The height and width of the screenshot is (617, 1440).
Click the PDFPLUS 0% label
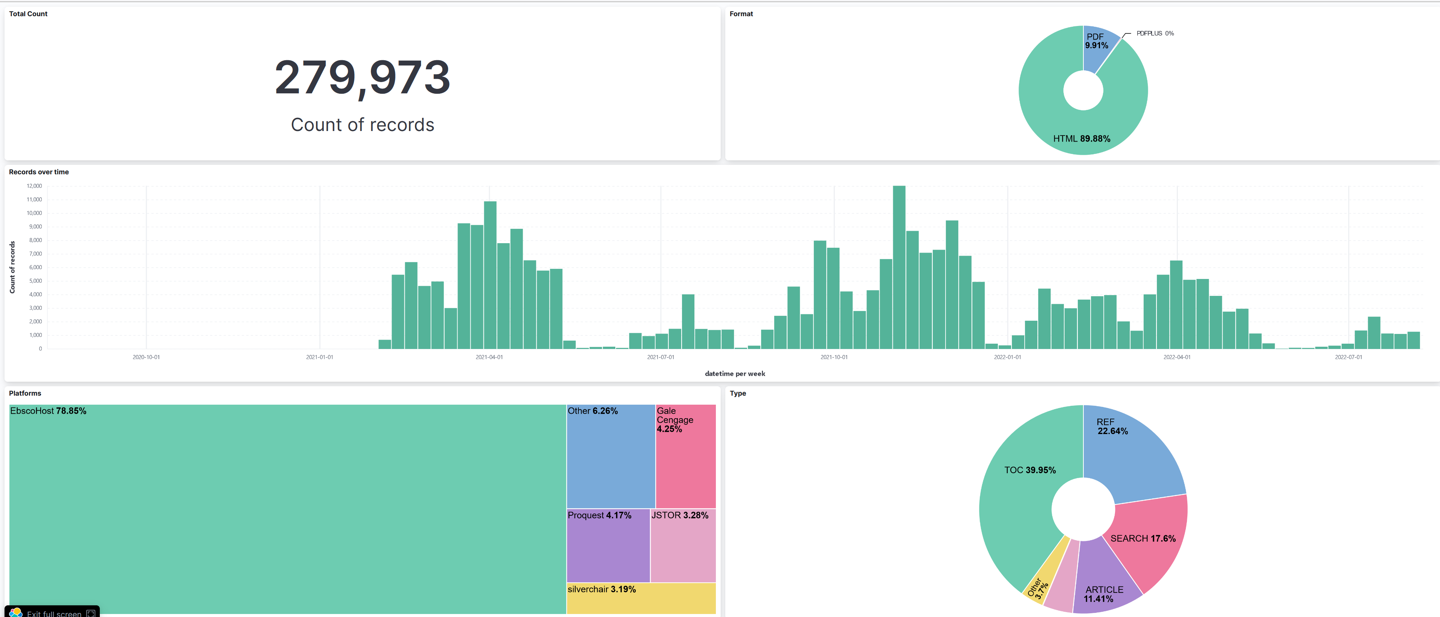(x=1155, y=34)
